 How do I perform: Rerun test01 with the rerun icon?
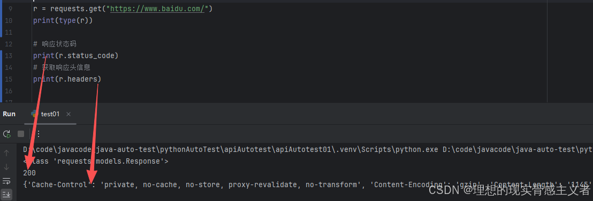coord(7,134)
